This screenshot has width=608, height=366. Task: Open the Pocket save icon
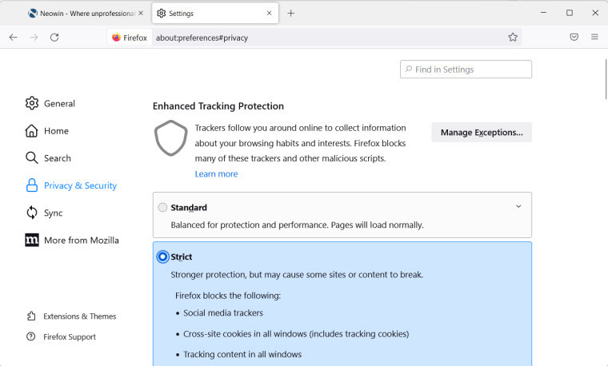click(574, 37)
